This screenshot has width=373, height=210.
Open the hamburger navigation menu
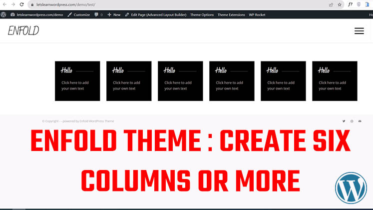pyautogui.click(x=359, y=31)
